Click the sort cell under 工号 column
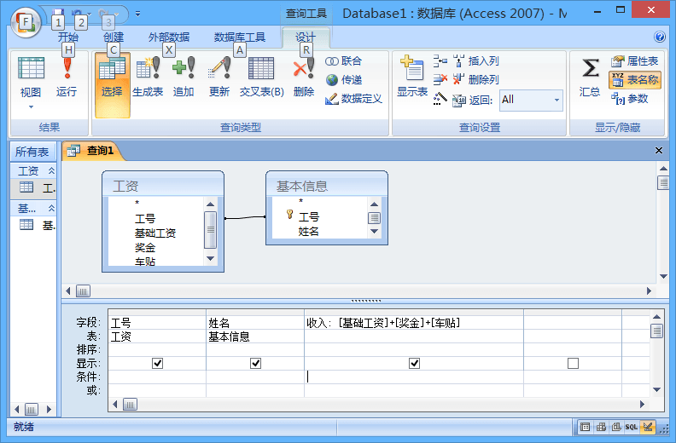 point(157,349)
